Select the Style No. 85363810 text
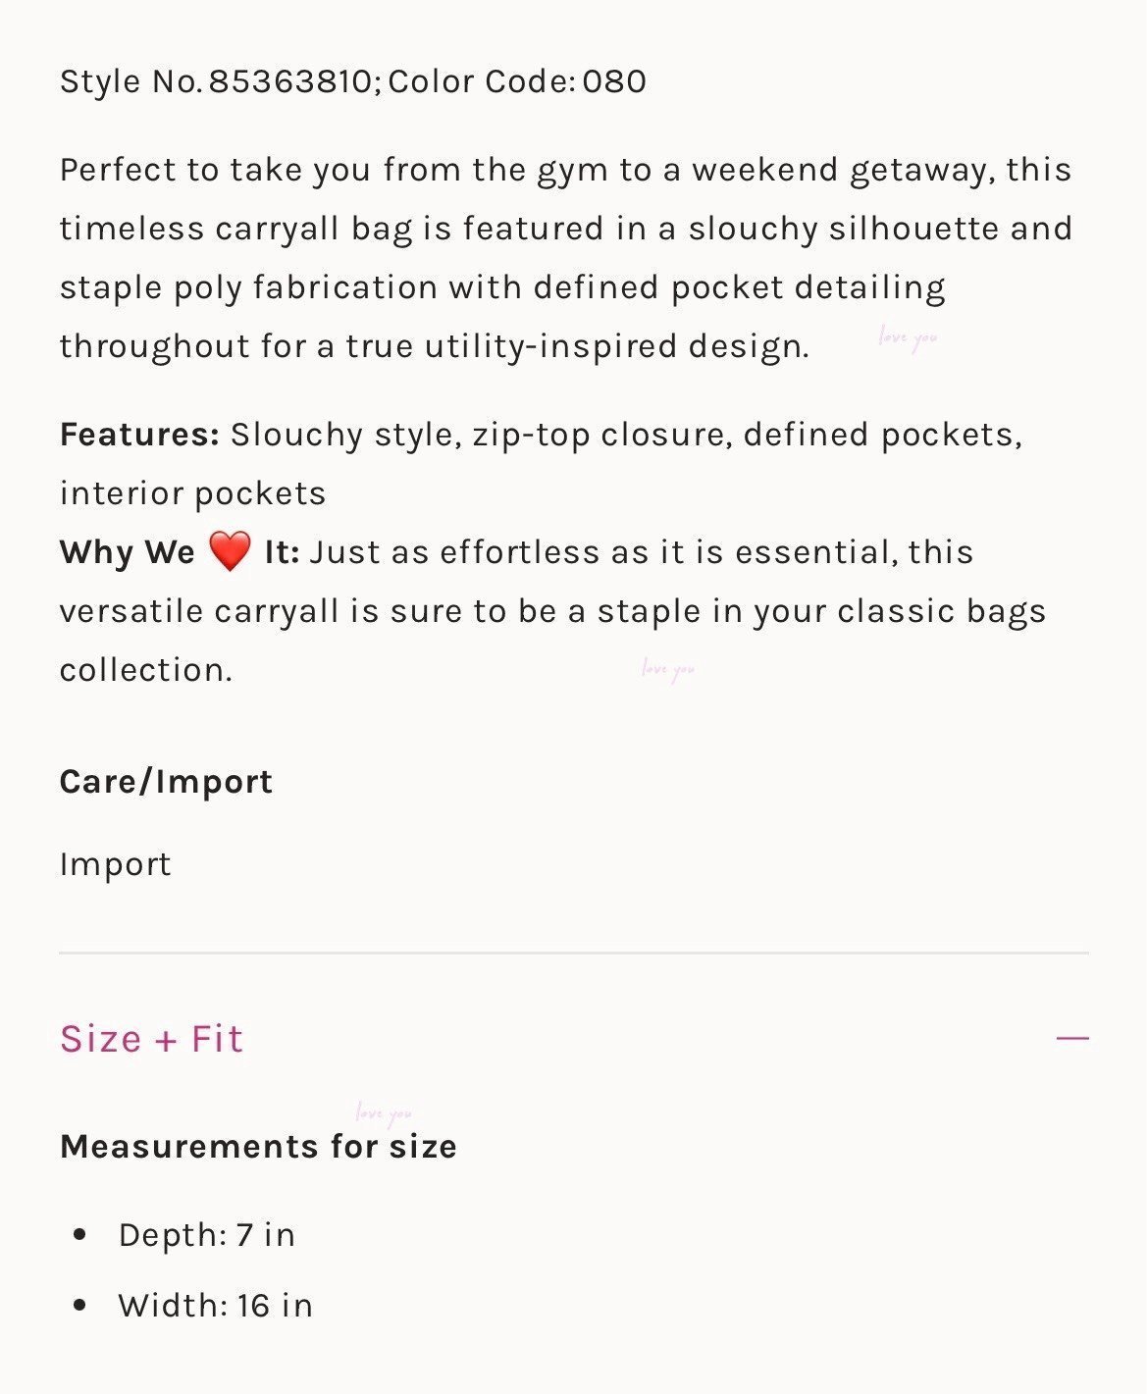The height and width of the screenshot is (1394, 1147). tap(216, 80)
